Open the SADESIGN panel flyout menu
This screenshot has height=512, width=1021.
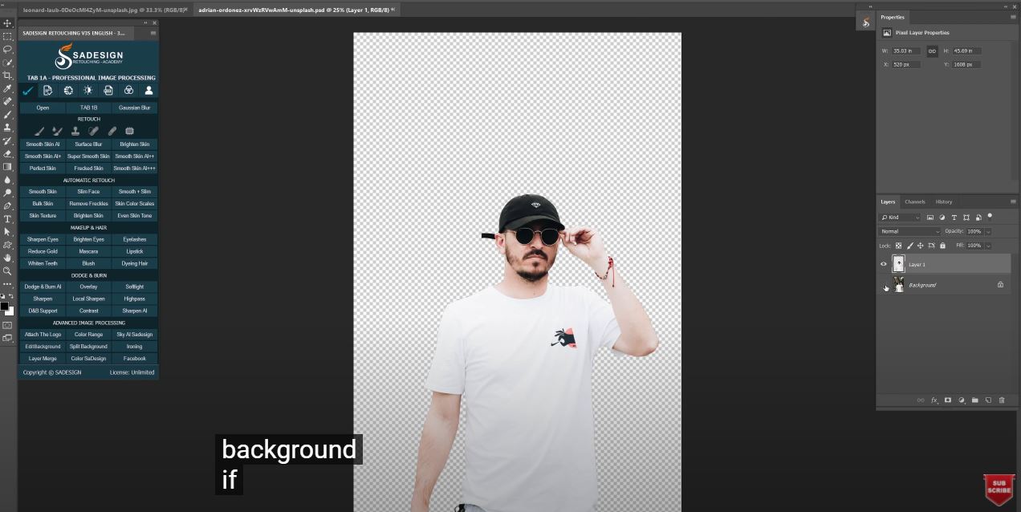click(x=153, y=33)
